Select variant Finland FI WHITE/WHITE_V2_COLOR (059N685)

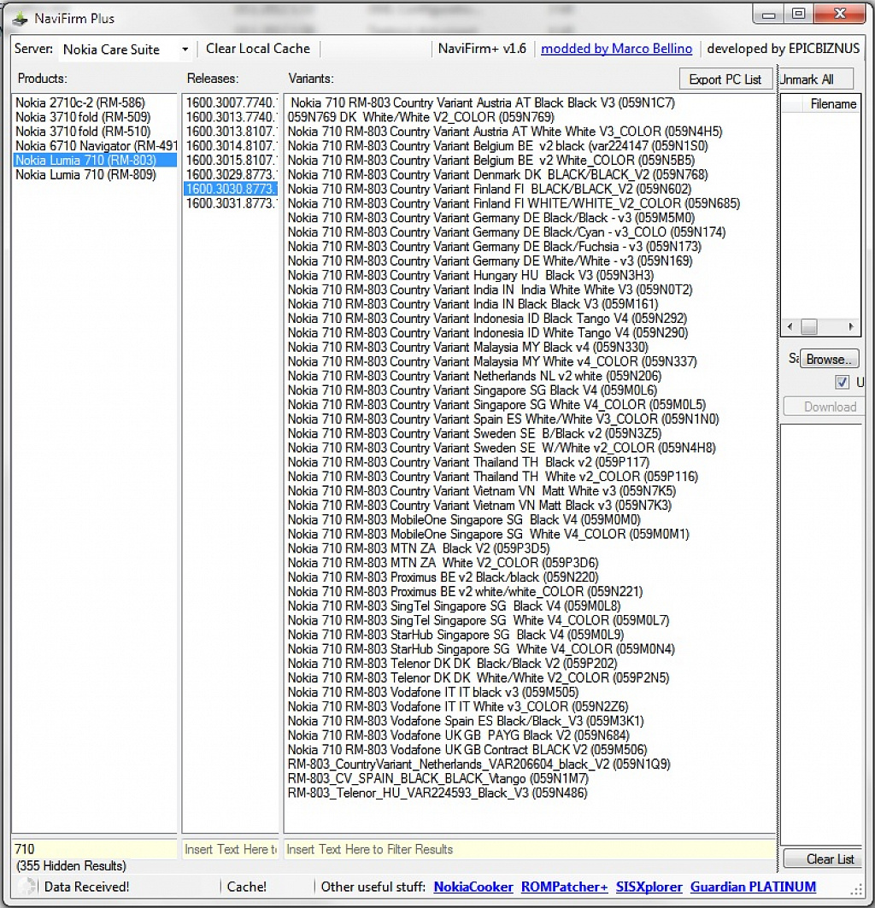coord(514,204)
